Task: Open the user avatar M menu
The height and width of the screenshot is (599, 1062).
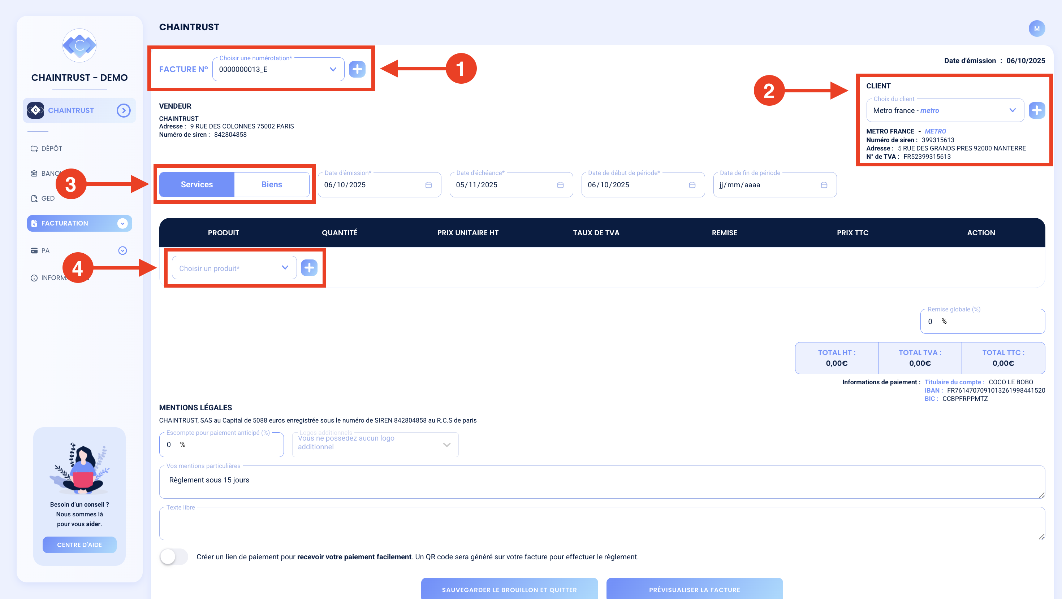Action: tap(1036, 29)
